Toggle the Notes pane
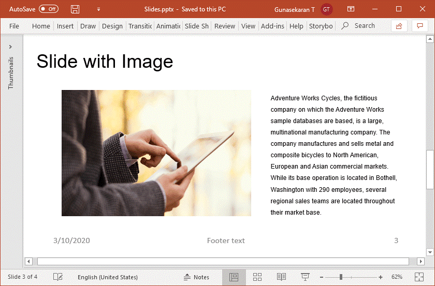This screenshot has height=286, width=435. tap(197, 277)
